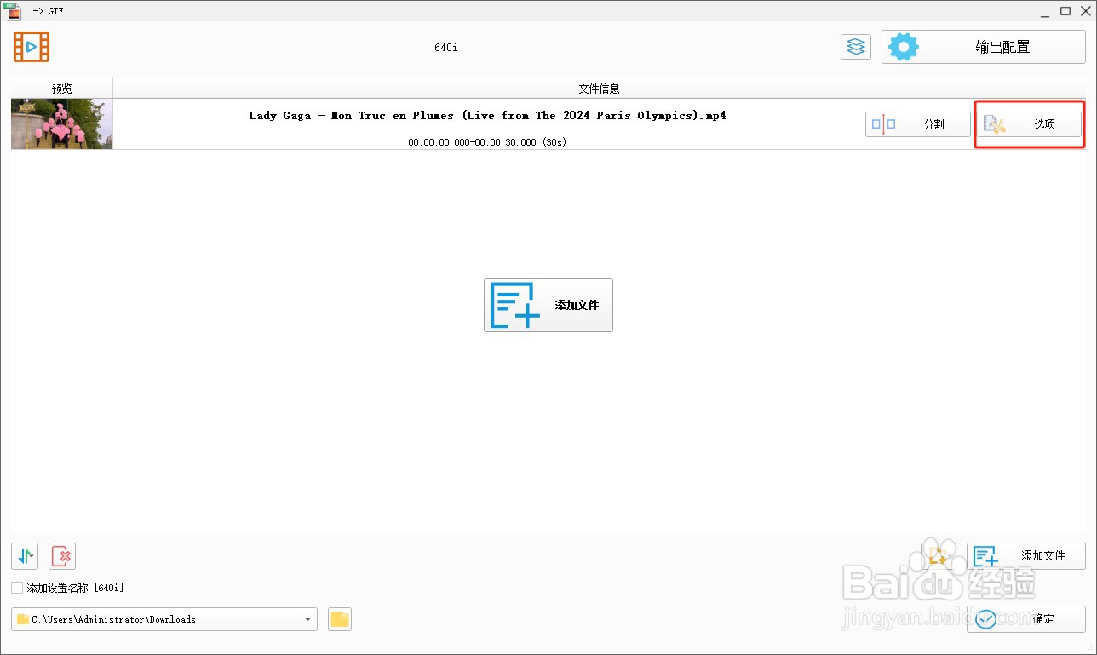This screenshot has width=1097, height=655.
Task: Minimize the GIF window
Action: coord(1045,11)
